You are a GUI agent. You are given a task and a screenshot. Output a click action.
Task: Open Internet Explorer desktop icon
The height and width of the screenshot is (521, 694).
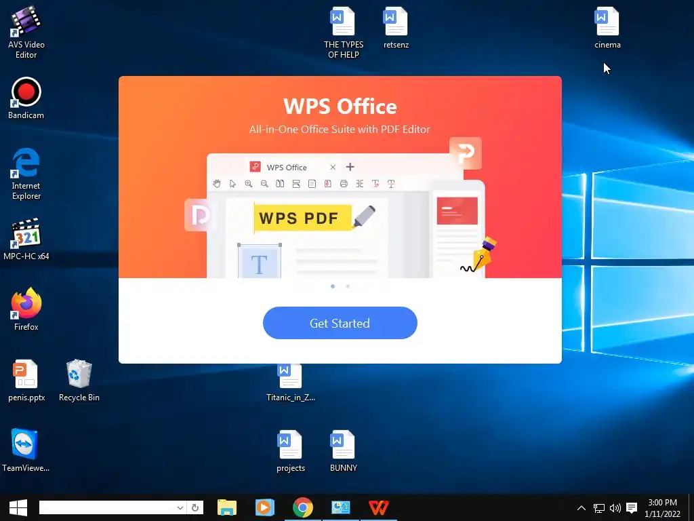(x=26, y=174)
